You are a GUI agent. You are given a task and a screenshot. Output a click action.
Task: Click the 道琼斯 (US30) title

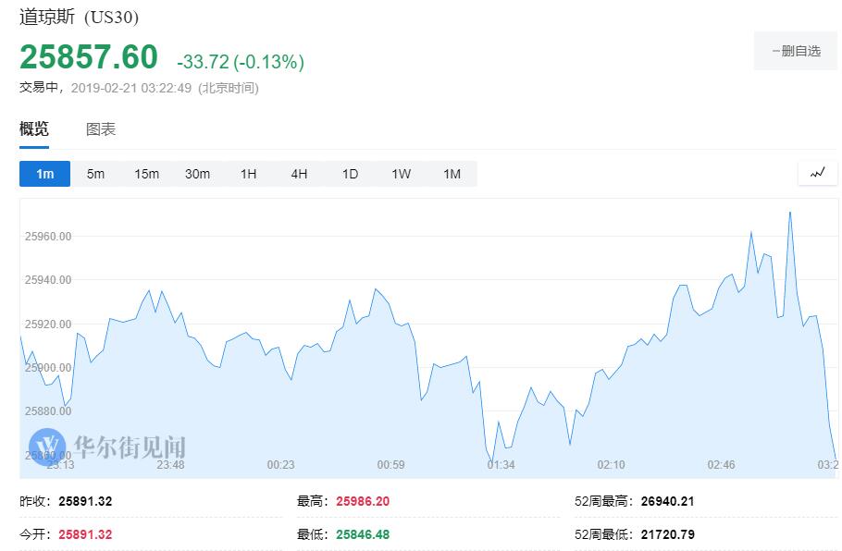[79, 18]
